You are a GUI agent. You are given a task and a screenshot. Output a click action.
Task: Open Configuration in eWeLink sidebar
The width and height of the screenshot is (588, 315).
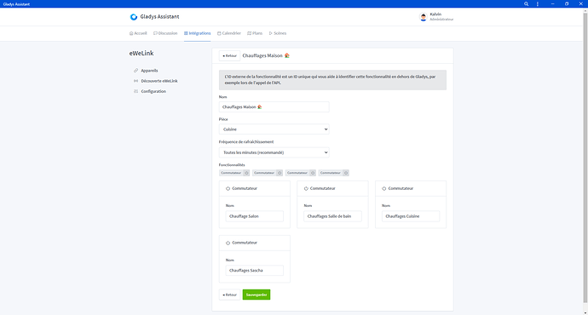tap(153, 91)
